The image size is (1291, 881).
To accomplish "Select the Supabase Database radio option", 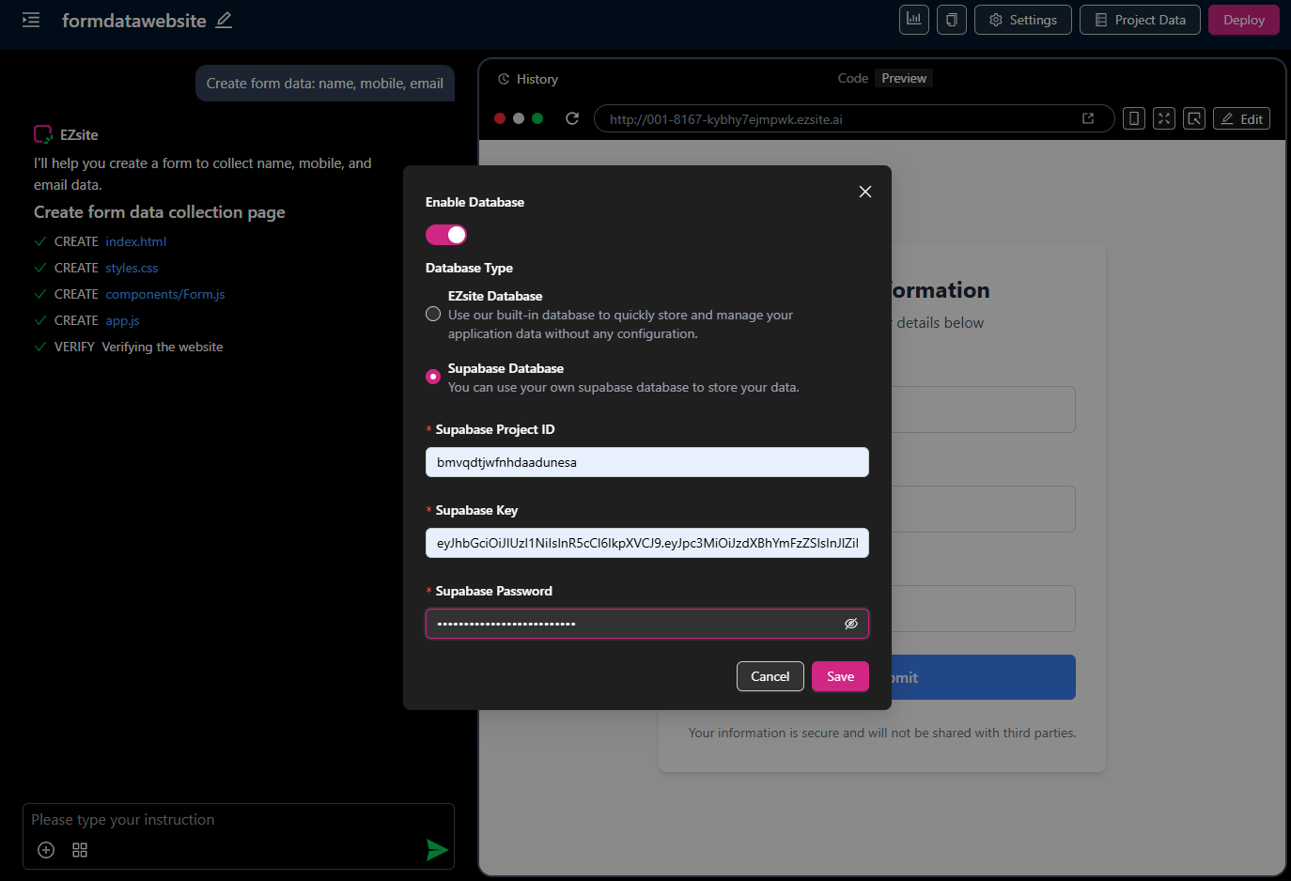I will (433, 377).
